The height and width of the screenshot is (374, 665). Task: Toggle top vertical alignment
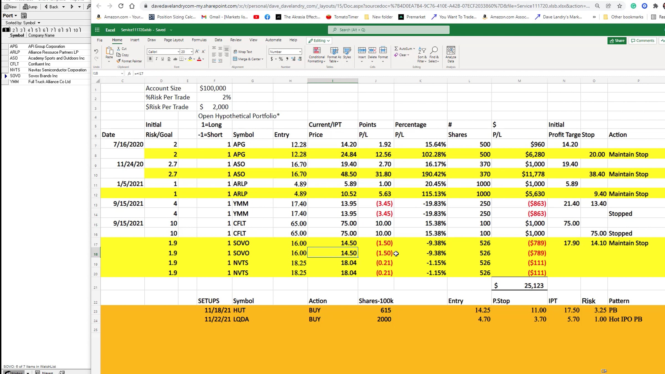pos(214,48)
